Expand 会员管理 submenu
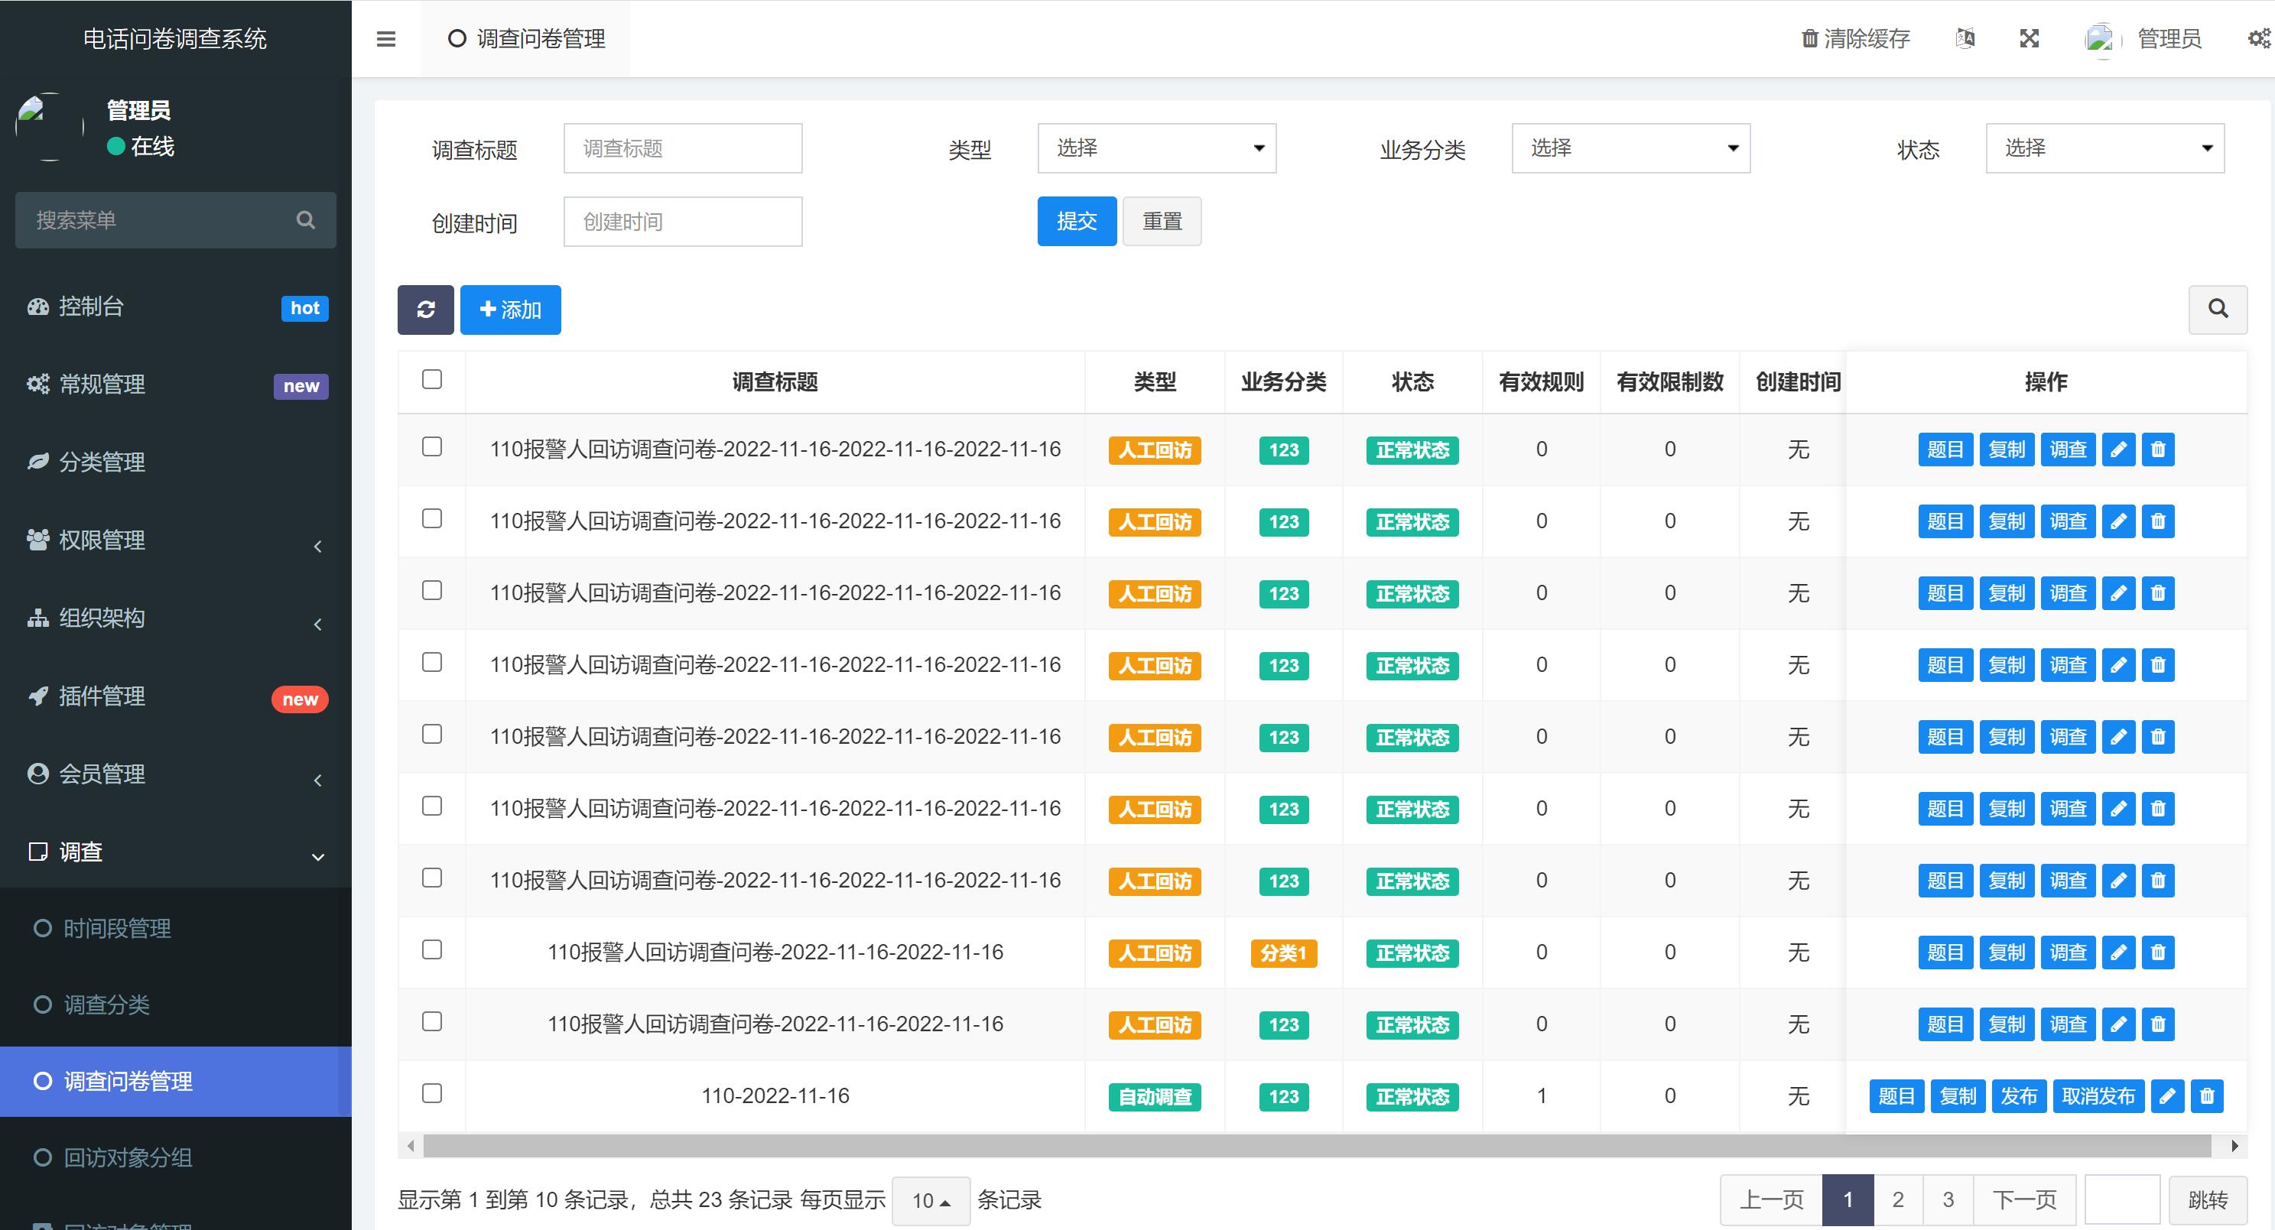The width and height of the screenshot is (2275, 1230). tap(176, 774)
